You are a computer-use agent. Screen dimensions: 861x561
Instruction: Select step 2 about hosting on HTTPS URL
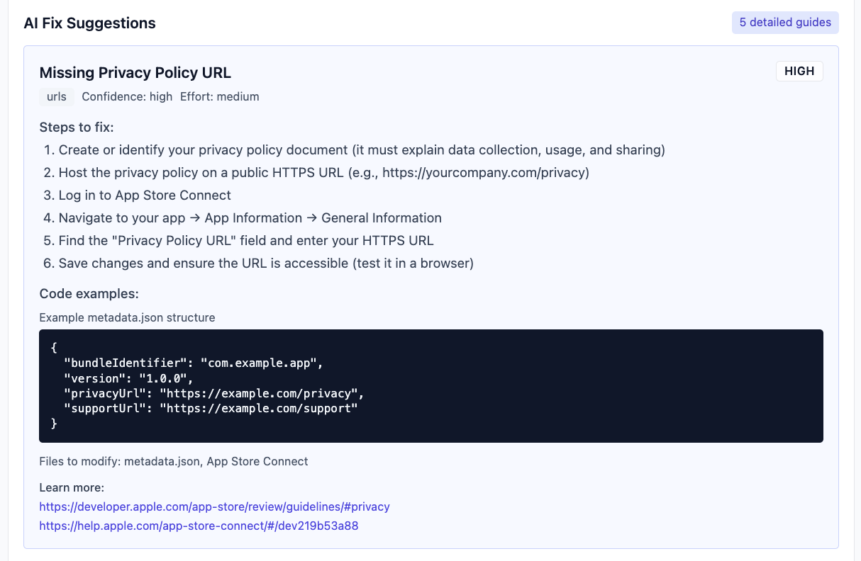click(324, 173)
